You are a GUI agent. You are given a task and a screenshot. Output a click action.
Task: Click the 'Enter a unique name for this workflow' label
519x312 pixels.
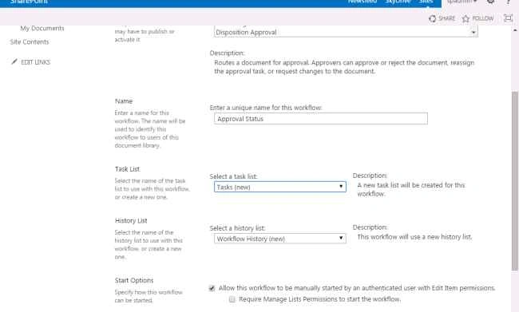click(266, 108)
